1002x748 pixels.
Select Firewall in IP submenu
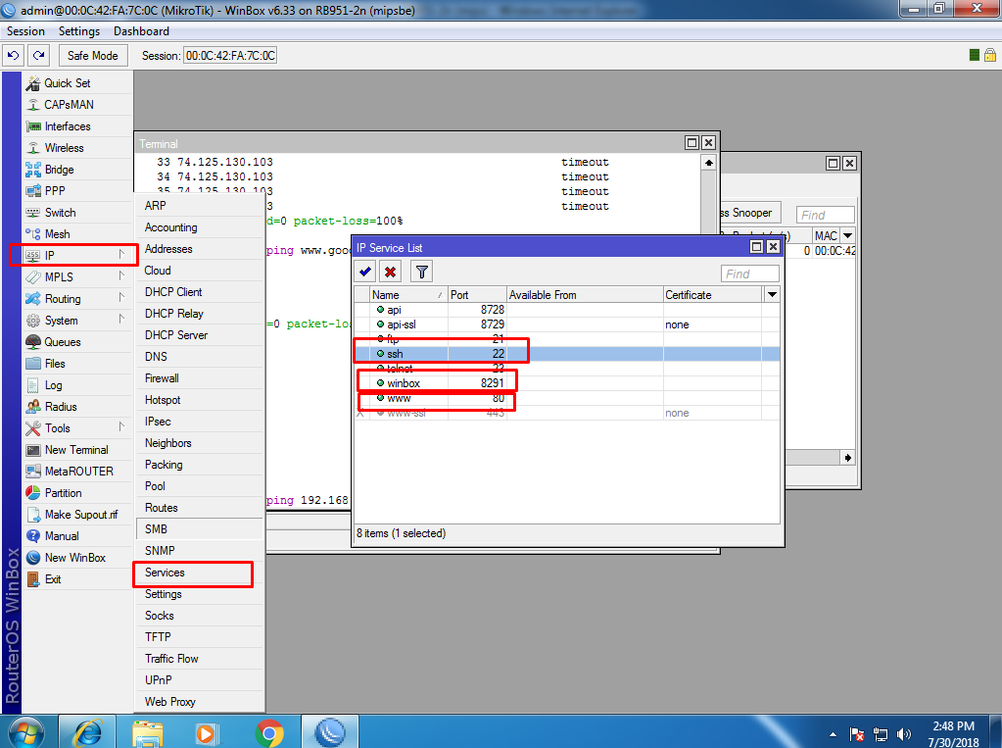200,378
